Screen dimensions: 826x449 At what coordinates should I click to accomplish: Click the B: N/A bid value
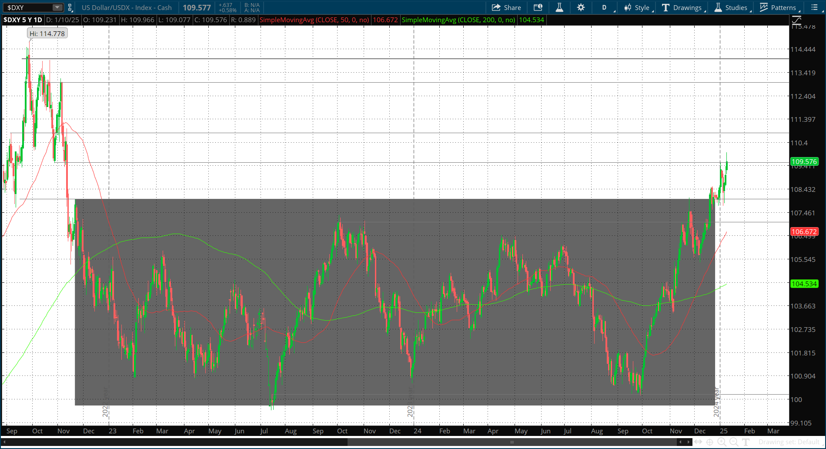pyautogui.click(x=252, y=5)
